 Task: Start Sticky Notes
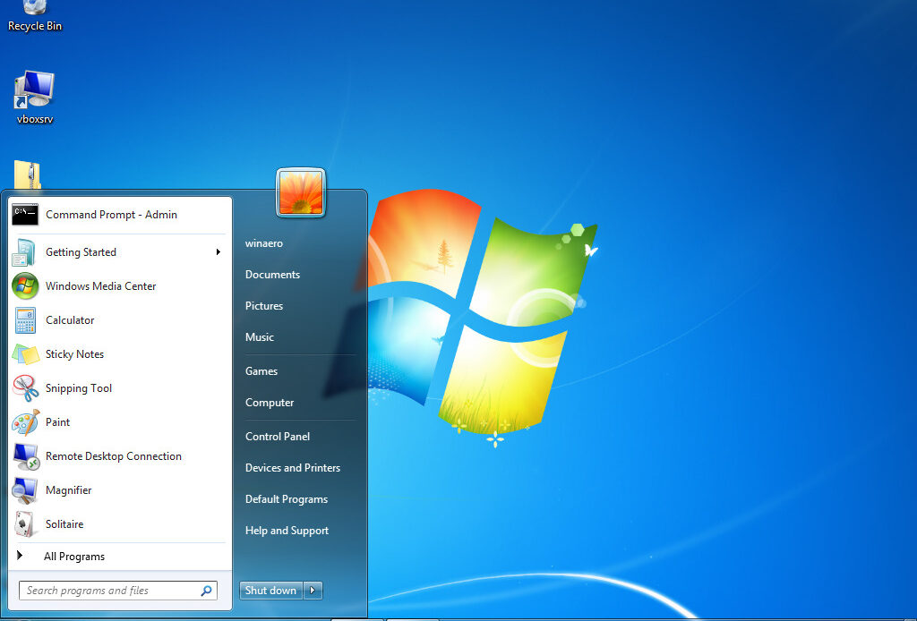[x=74, y=354]
